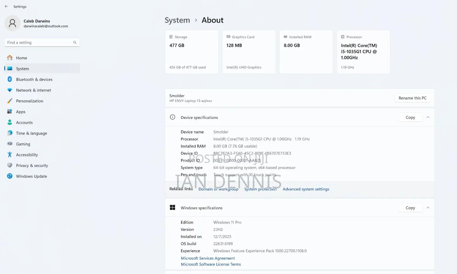This screenshot has width=457, height=274.
Task: Click the System monitor icon
Action: [10, 69]
